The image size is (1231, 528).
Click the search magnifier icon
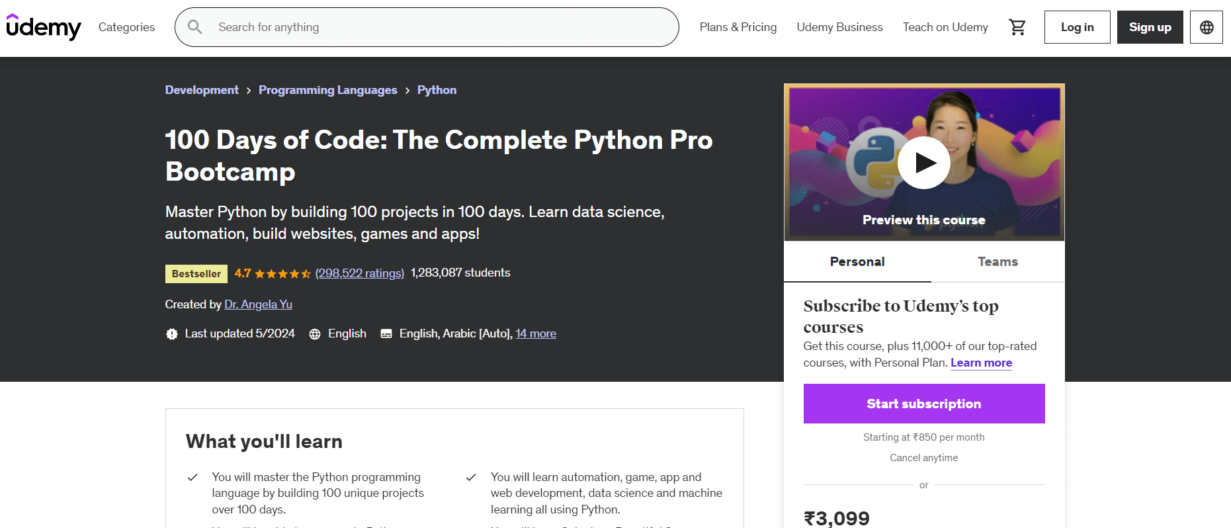tap(194, 27)
